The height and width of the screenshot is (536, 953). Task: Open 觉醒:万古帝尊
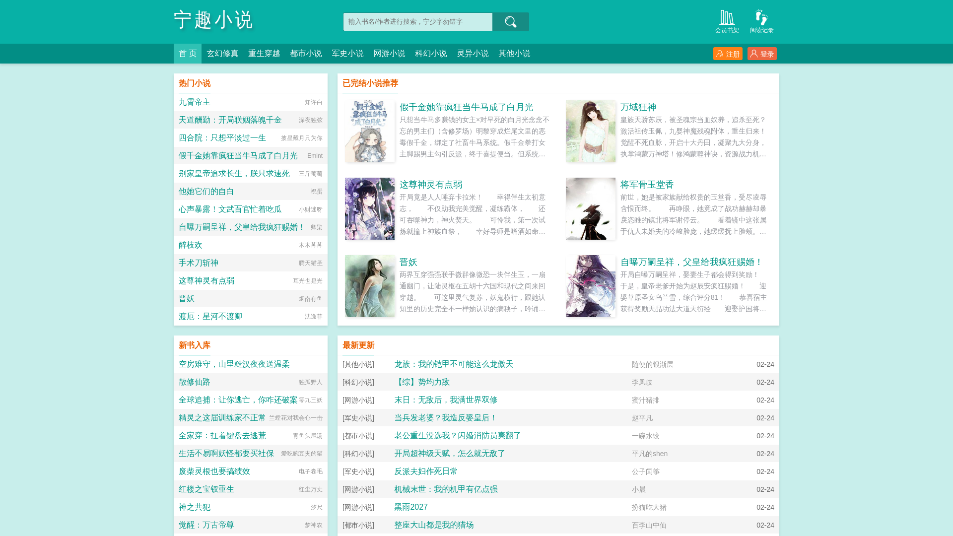[x=206, y=525]
